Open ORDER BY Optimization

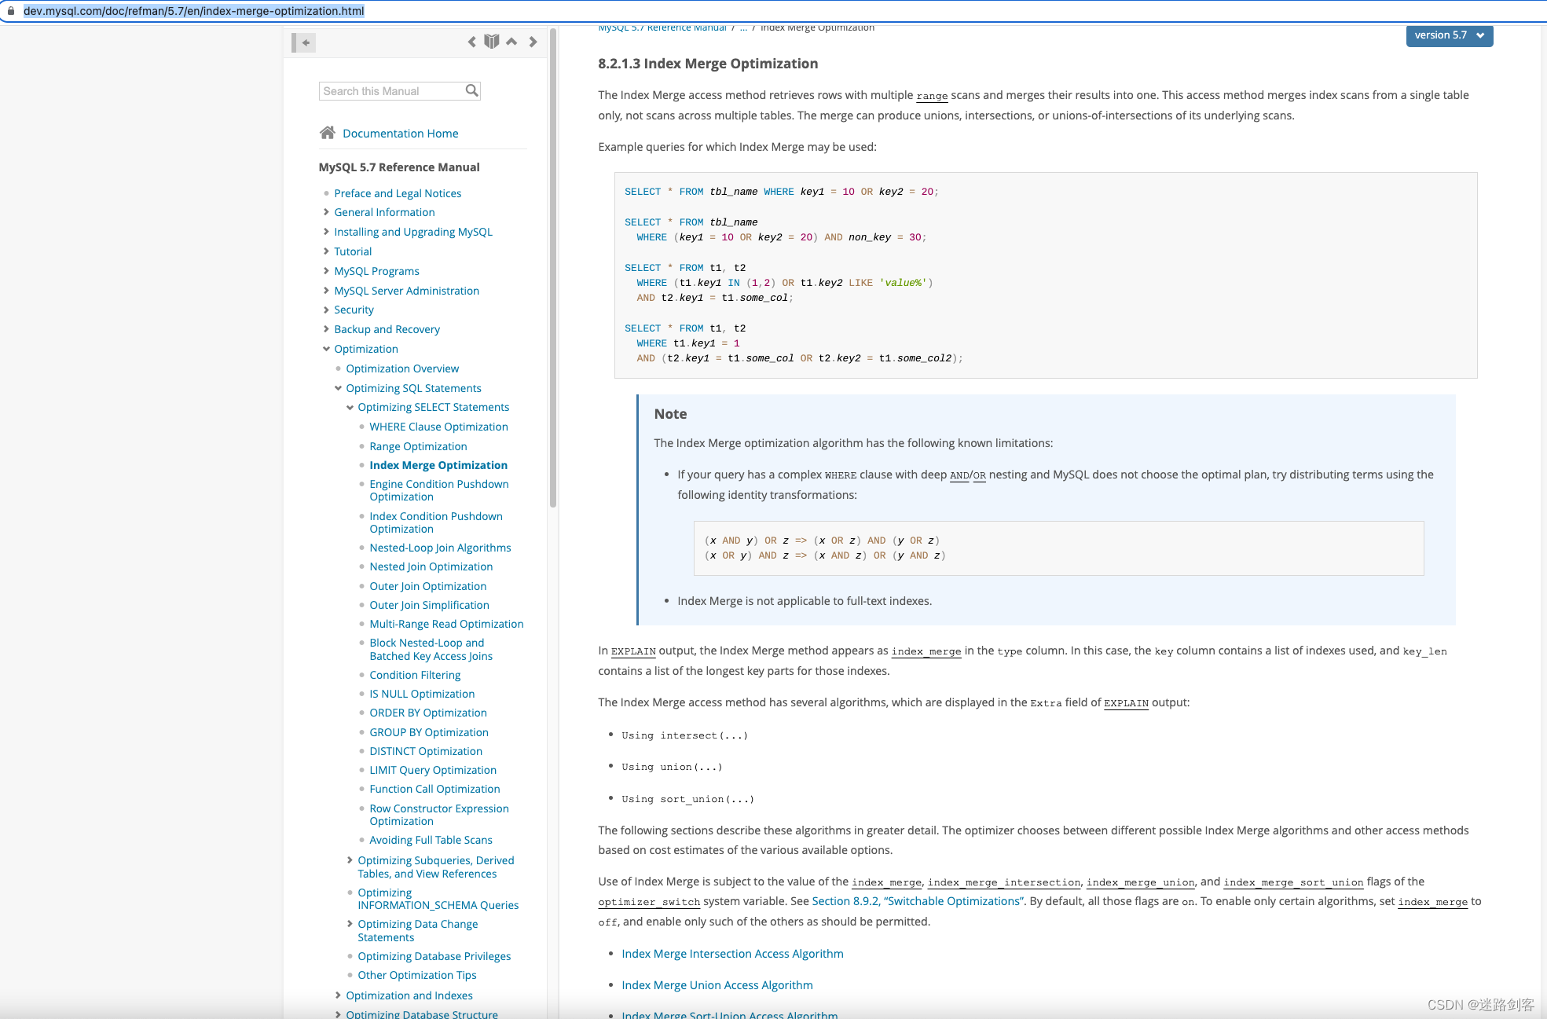[x=428, y=713]
